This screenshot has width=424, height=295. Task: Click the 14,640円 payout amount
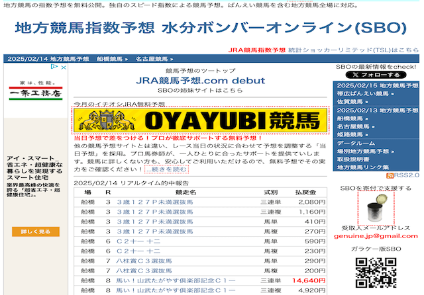click(309, 280)
